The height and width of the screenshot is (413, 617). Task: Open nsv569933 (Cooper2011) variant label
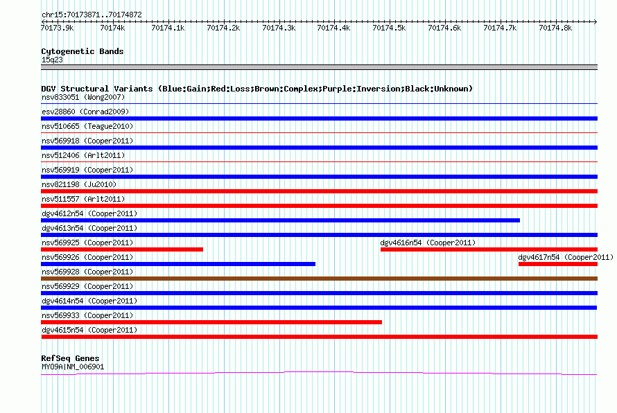coord(87,315)
